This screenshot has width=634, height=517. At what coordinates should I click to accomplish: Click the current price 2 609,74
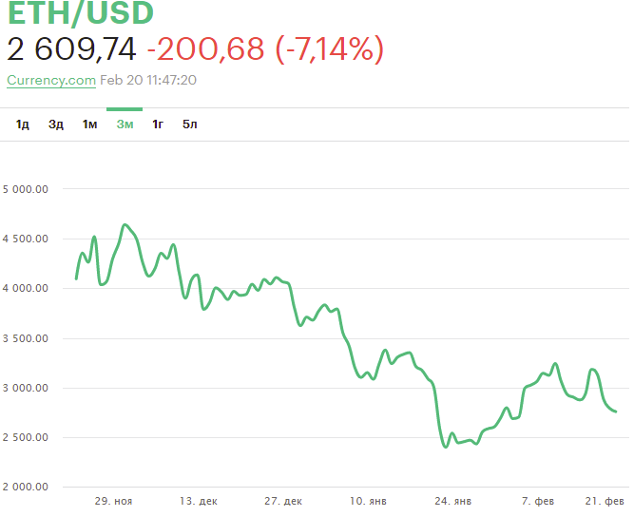pos(71,48)
